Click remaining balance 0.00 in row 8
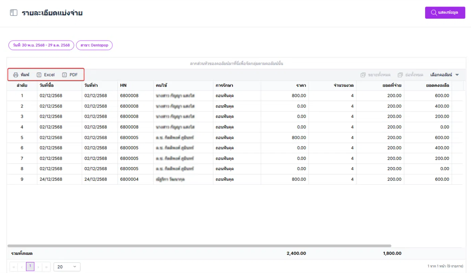Viewport: 471px width, 273px height. 444,169
